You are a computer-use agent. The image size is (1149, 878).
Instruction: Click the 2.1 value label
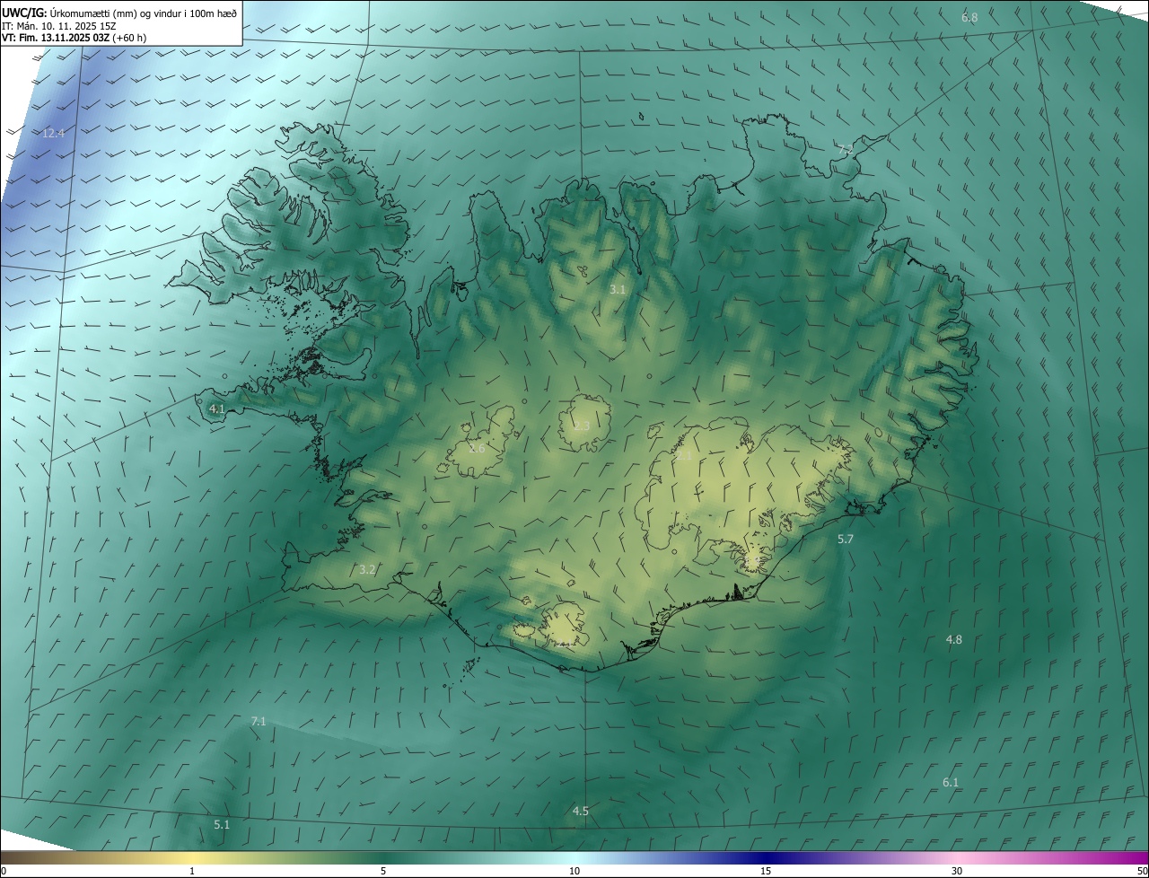click(684, 456)
